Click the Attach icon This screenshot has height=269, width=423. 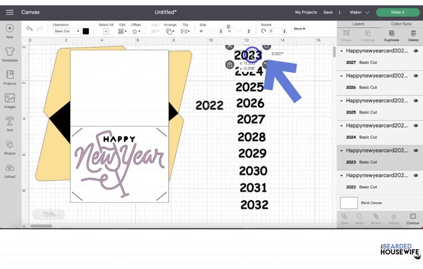pyautogui.click(x=376, y=219)
